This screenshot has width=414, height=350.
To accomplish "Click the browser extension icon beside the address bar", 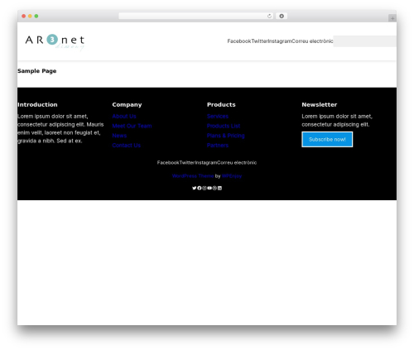I will (282, 16).
